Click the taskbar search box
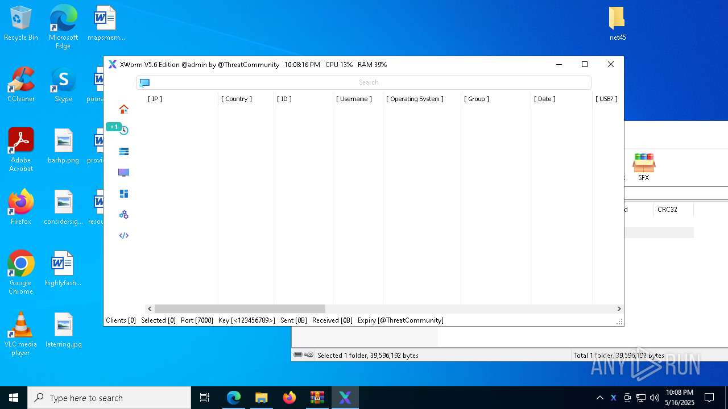 click(x=109, y=398)
